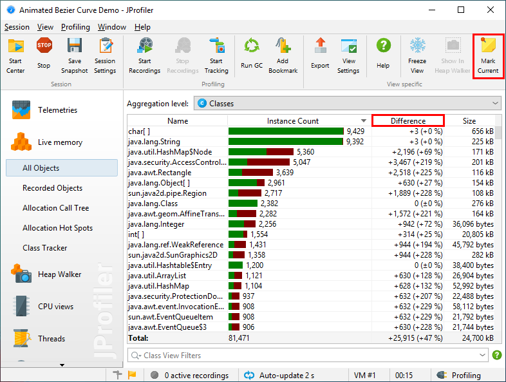Image resolution: width=506 pixels, height=382 pixels.
Task: Add a Bookmark
Action: (x=283, y=56)
